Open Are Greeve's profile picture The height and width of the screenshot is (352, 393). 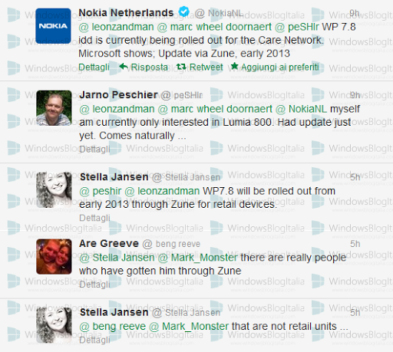click(54, 257)
